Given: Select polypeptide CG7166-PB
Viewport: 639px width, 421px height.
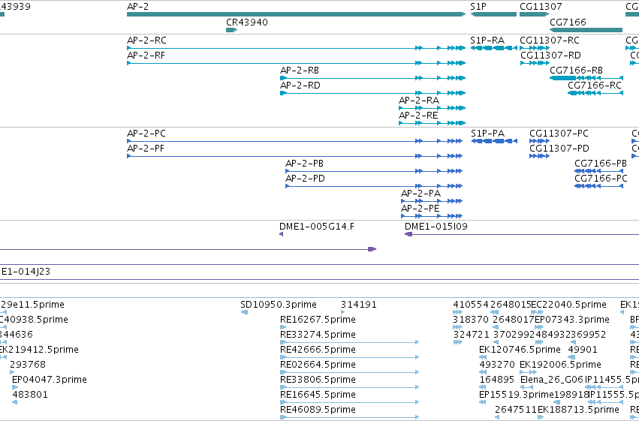Looking at the screenshot, I should (x=601, y=164).
